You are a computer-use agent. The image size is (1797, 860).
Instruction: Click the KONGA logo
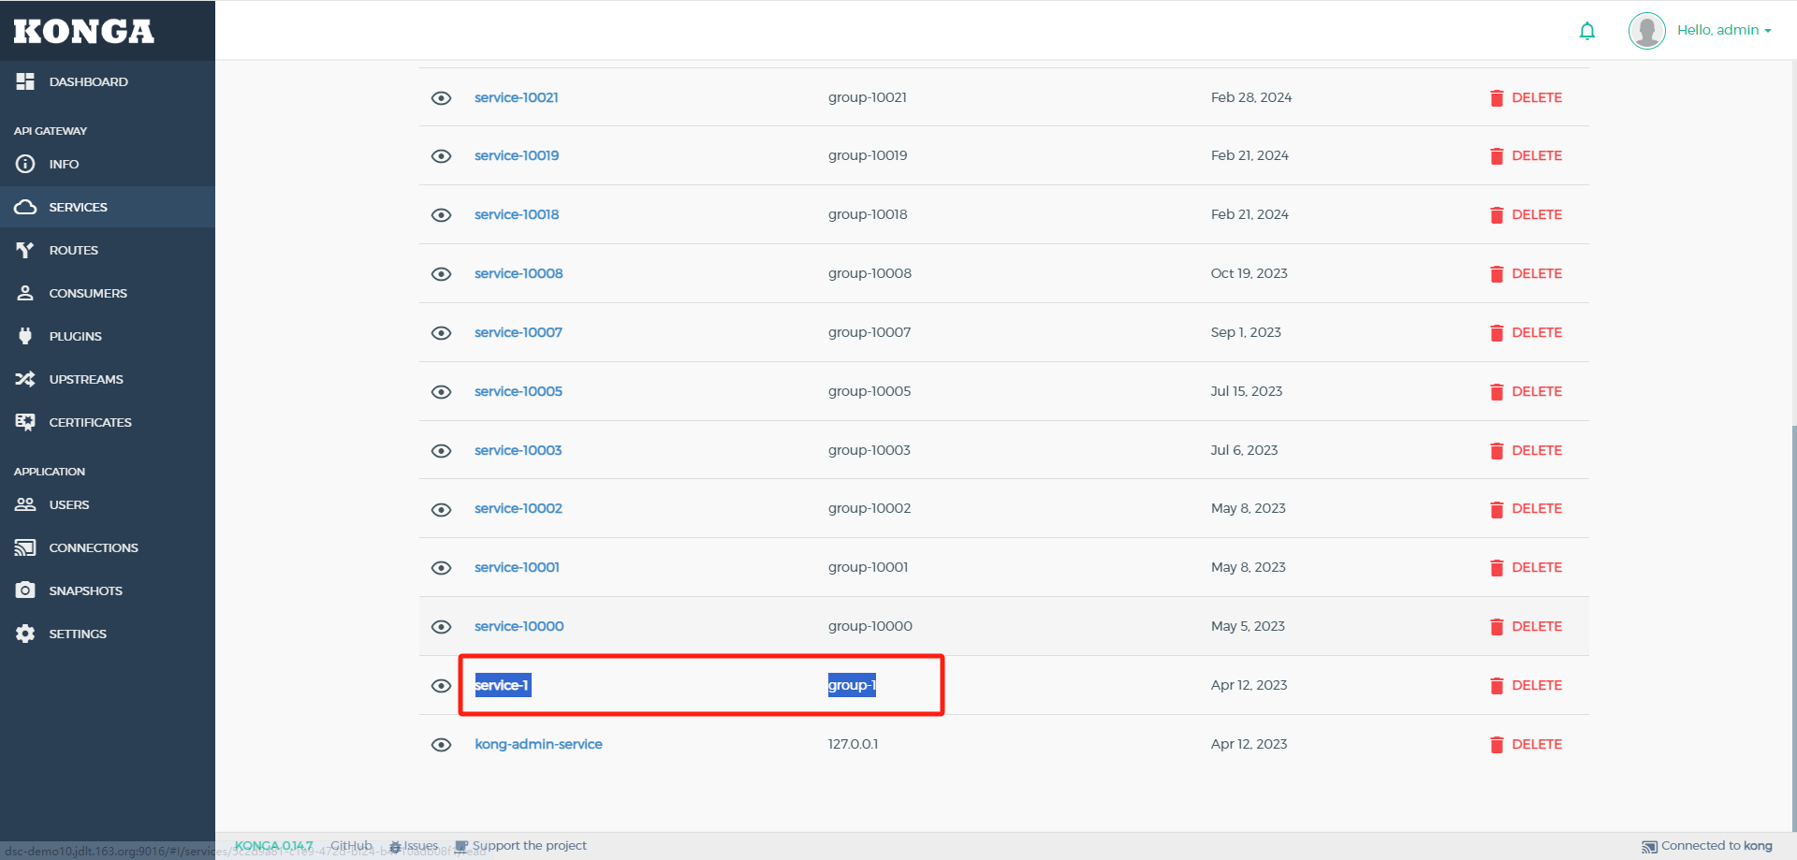84,31
